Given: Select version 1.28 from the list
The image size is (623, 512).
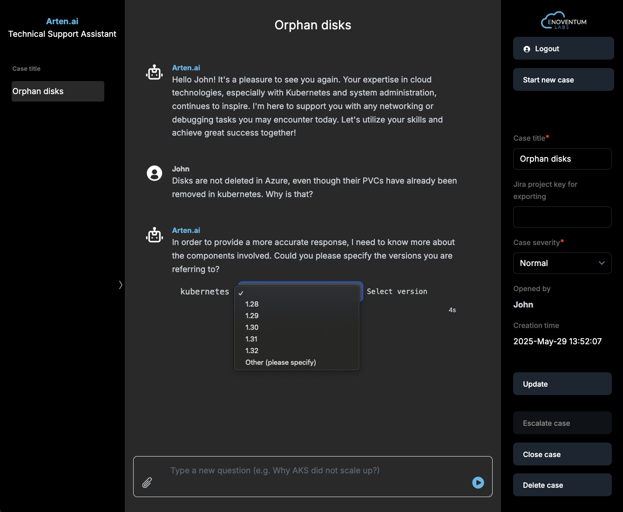Looking at the screenshot, I should tap(297, 304).
